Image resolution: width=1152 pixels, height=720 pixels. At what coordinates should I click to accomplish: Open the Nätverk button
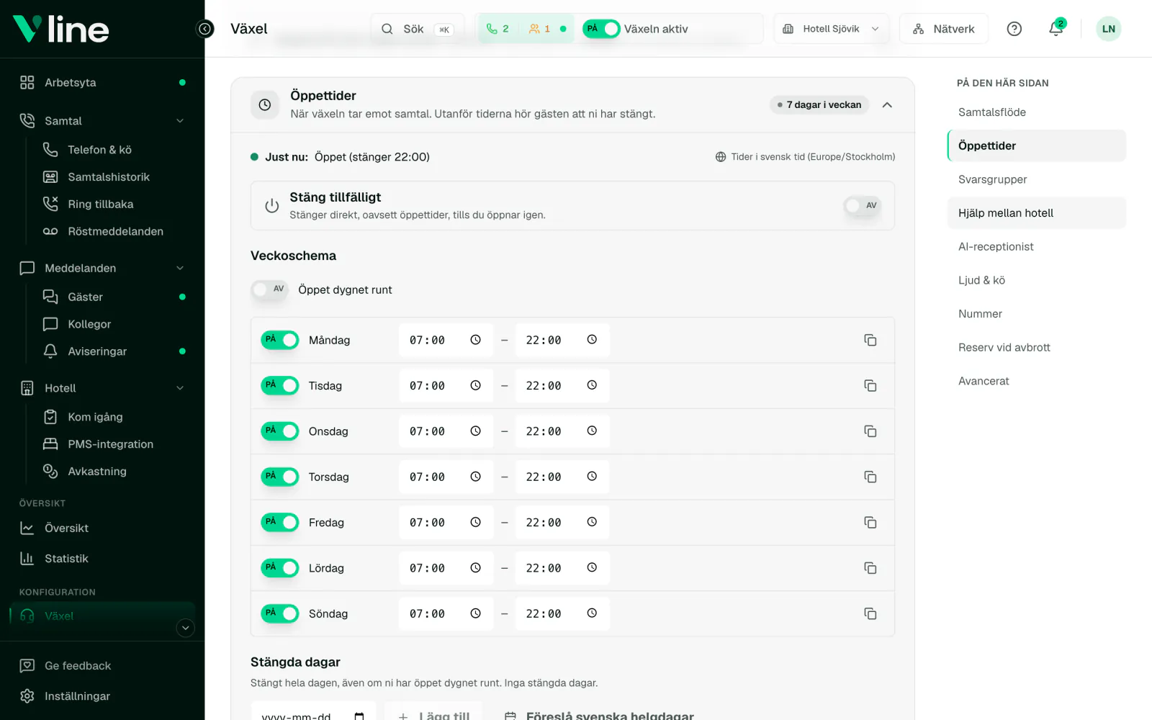(943, 29)
